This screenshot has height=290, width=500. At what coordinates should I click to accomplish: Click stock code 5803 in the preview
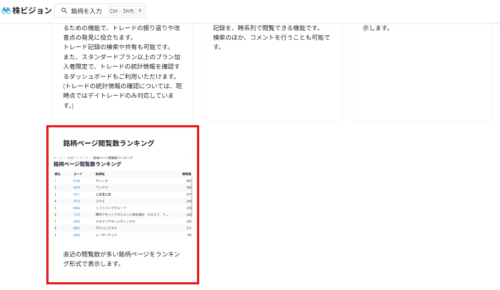tap(76, 188)
